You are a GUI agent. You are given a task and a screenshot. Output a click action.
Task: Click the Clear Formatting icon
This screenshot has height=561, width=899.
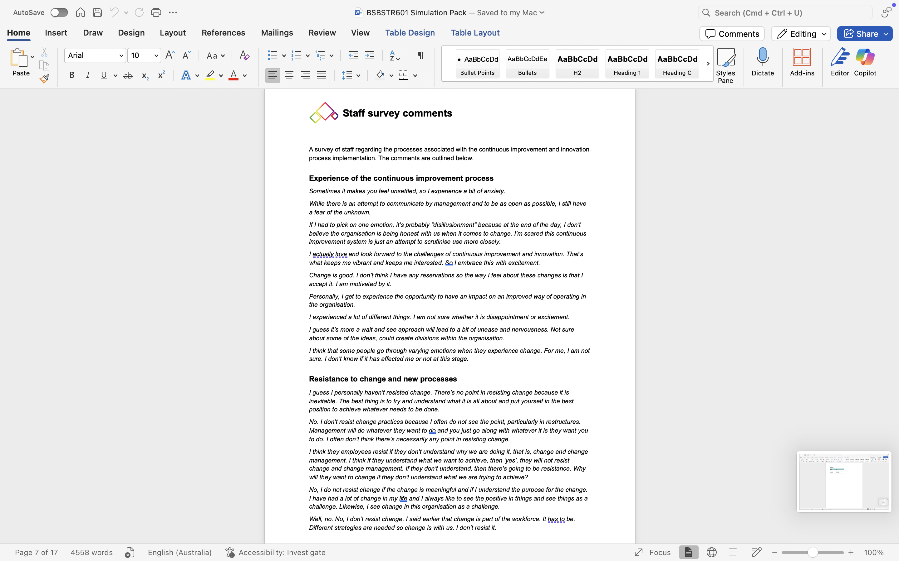click(x=244, y=56)
